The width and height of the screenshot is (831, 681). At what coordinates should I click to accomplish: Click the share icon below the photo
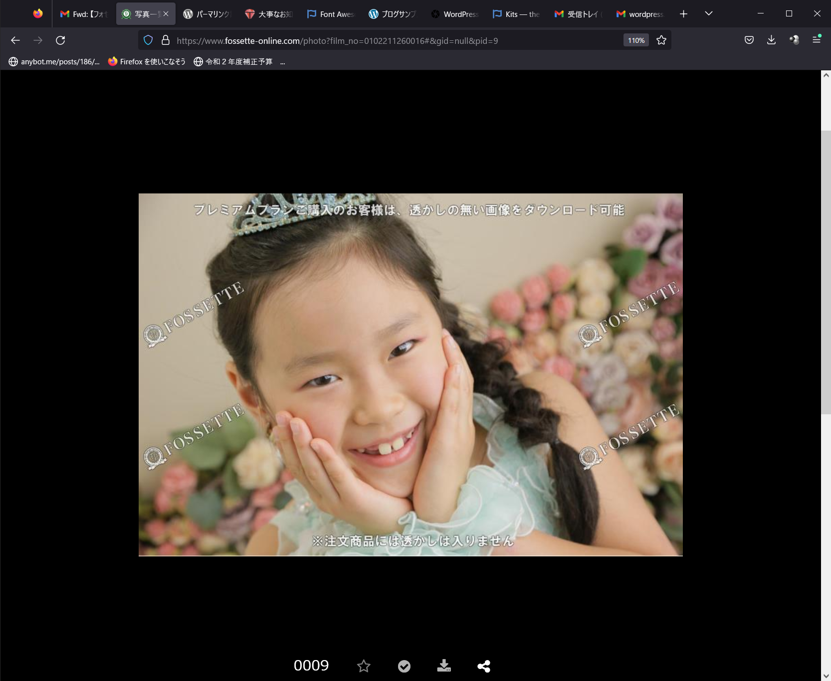pos(483,666)
